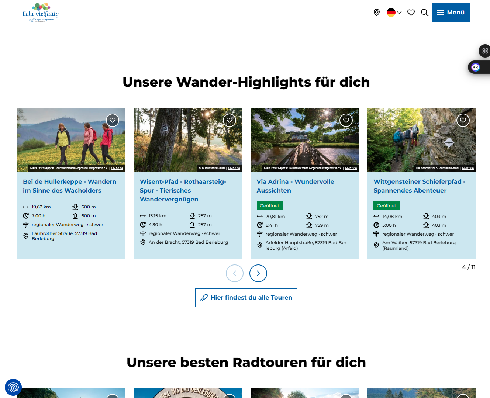Image resolution: width=490 pixels, height=398 pixels.
Task: Open the map location pin icon in header
Action: click(x=377, y=13)
